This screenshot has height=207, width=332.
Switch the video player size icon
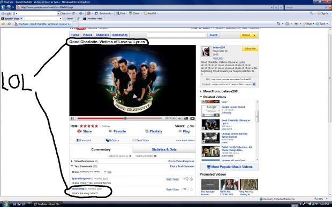[186, 118]
